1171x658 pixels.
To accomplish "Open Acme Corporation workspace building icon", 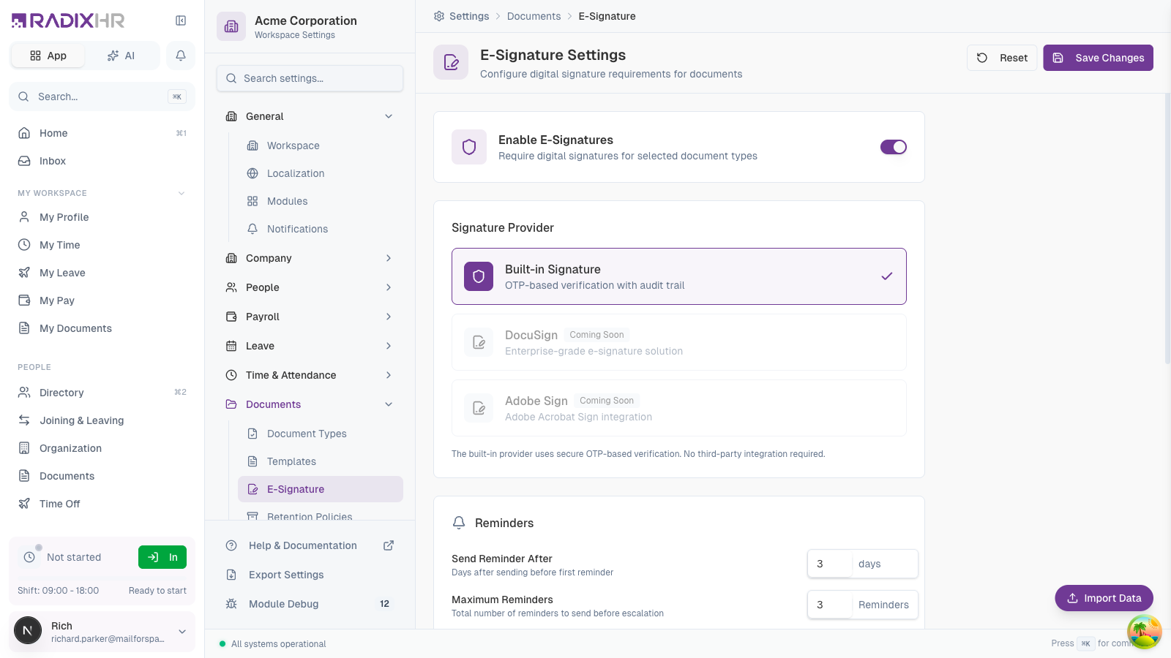I will tap(231, 26).
